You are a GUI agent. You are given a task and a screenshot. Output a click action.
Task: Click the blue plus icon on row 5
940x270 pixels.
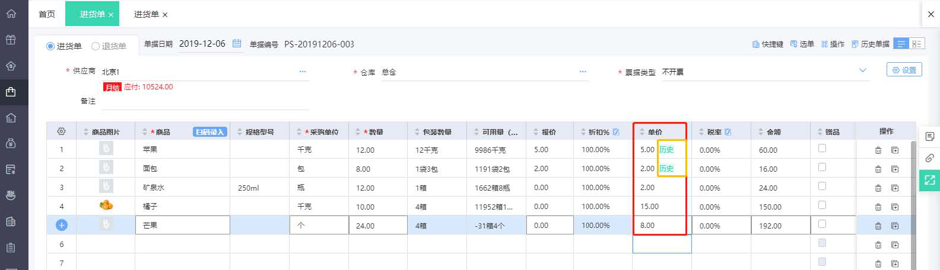[x=62, y=225]
